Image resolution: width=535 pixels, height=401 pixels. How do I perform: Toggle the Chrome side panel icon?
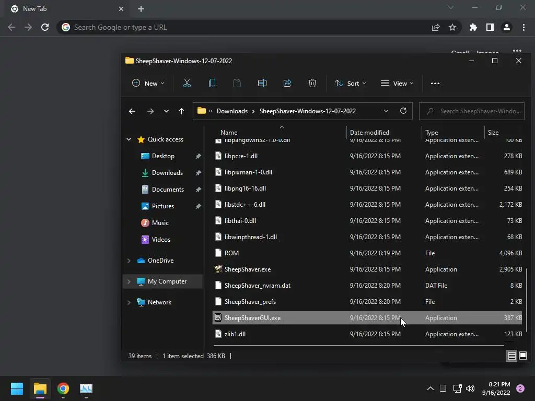pos(490,27)
